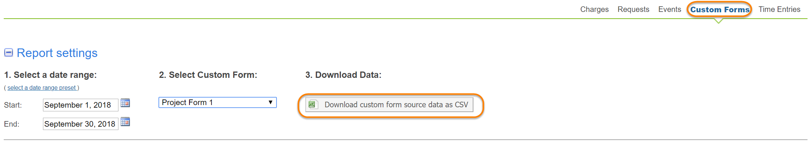Click the Excel icon on download button
The height and width of the screenshot is (149, 812).
(312, 105)
